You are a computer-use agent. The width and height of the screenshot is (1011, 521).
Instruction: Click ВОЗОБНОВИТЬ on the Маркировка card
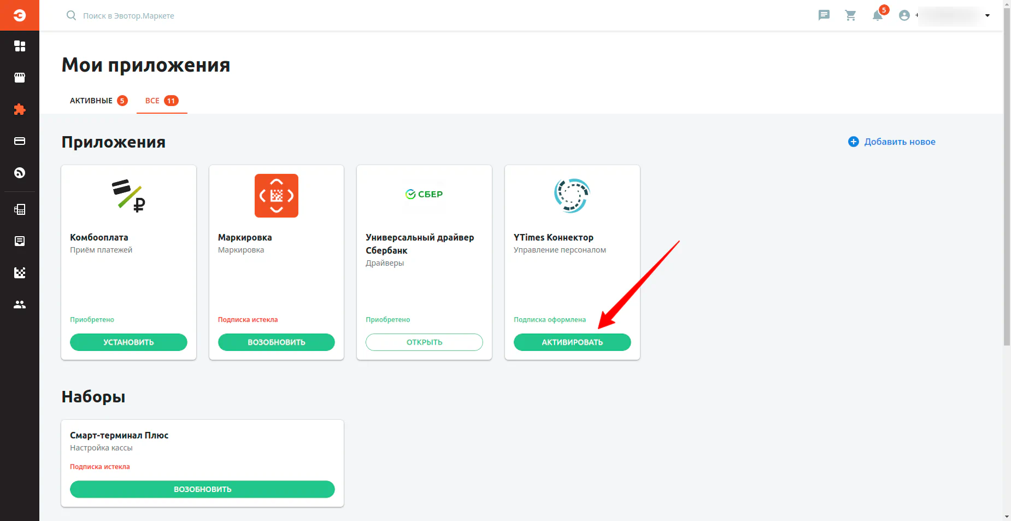point(277,342)
